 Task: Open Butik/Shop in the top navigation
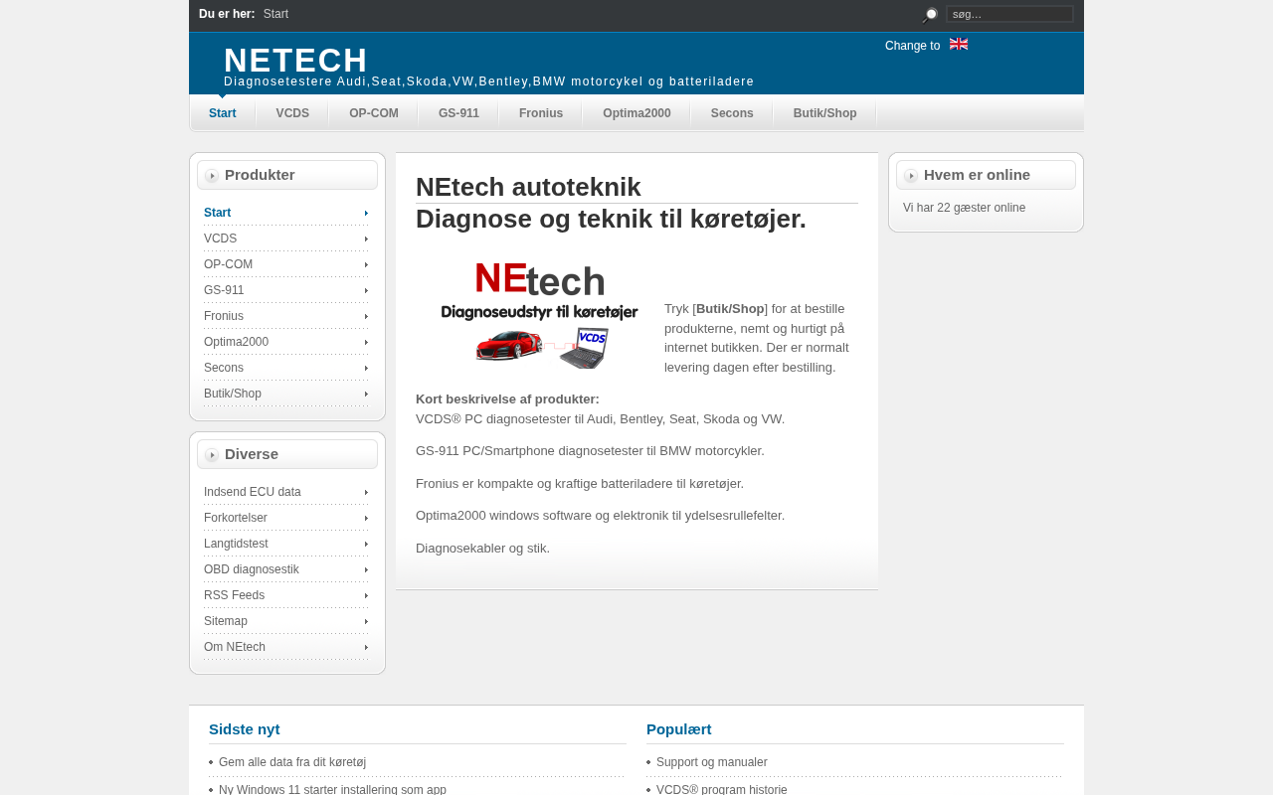[x=824, y=113]
